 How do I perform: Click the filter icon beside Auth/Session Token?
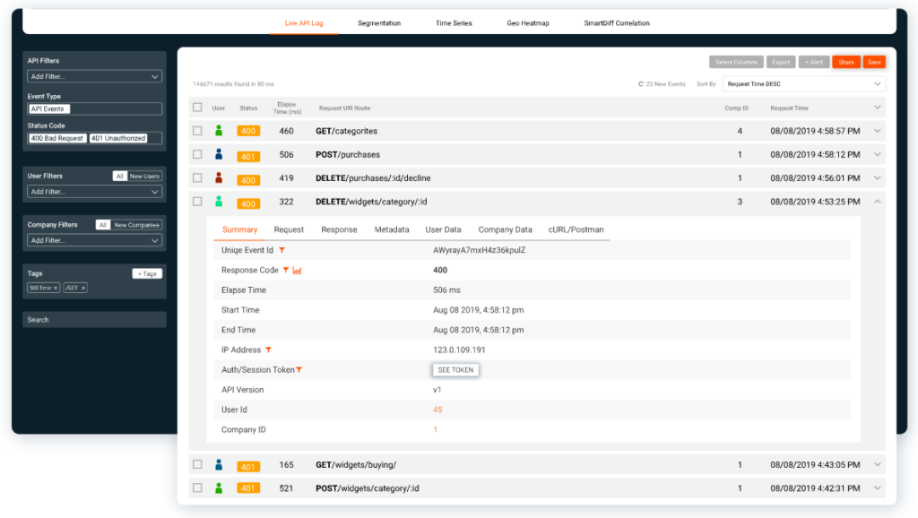click(301, 369)
